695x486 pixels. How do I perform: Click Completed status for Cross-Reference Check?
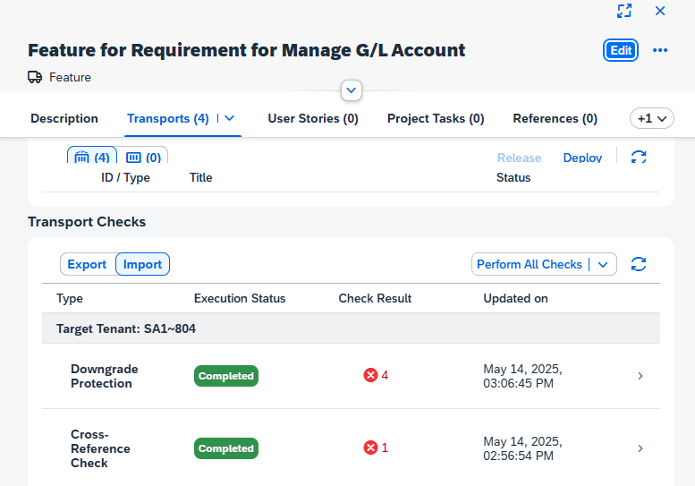click(226, 448)
